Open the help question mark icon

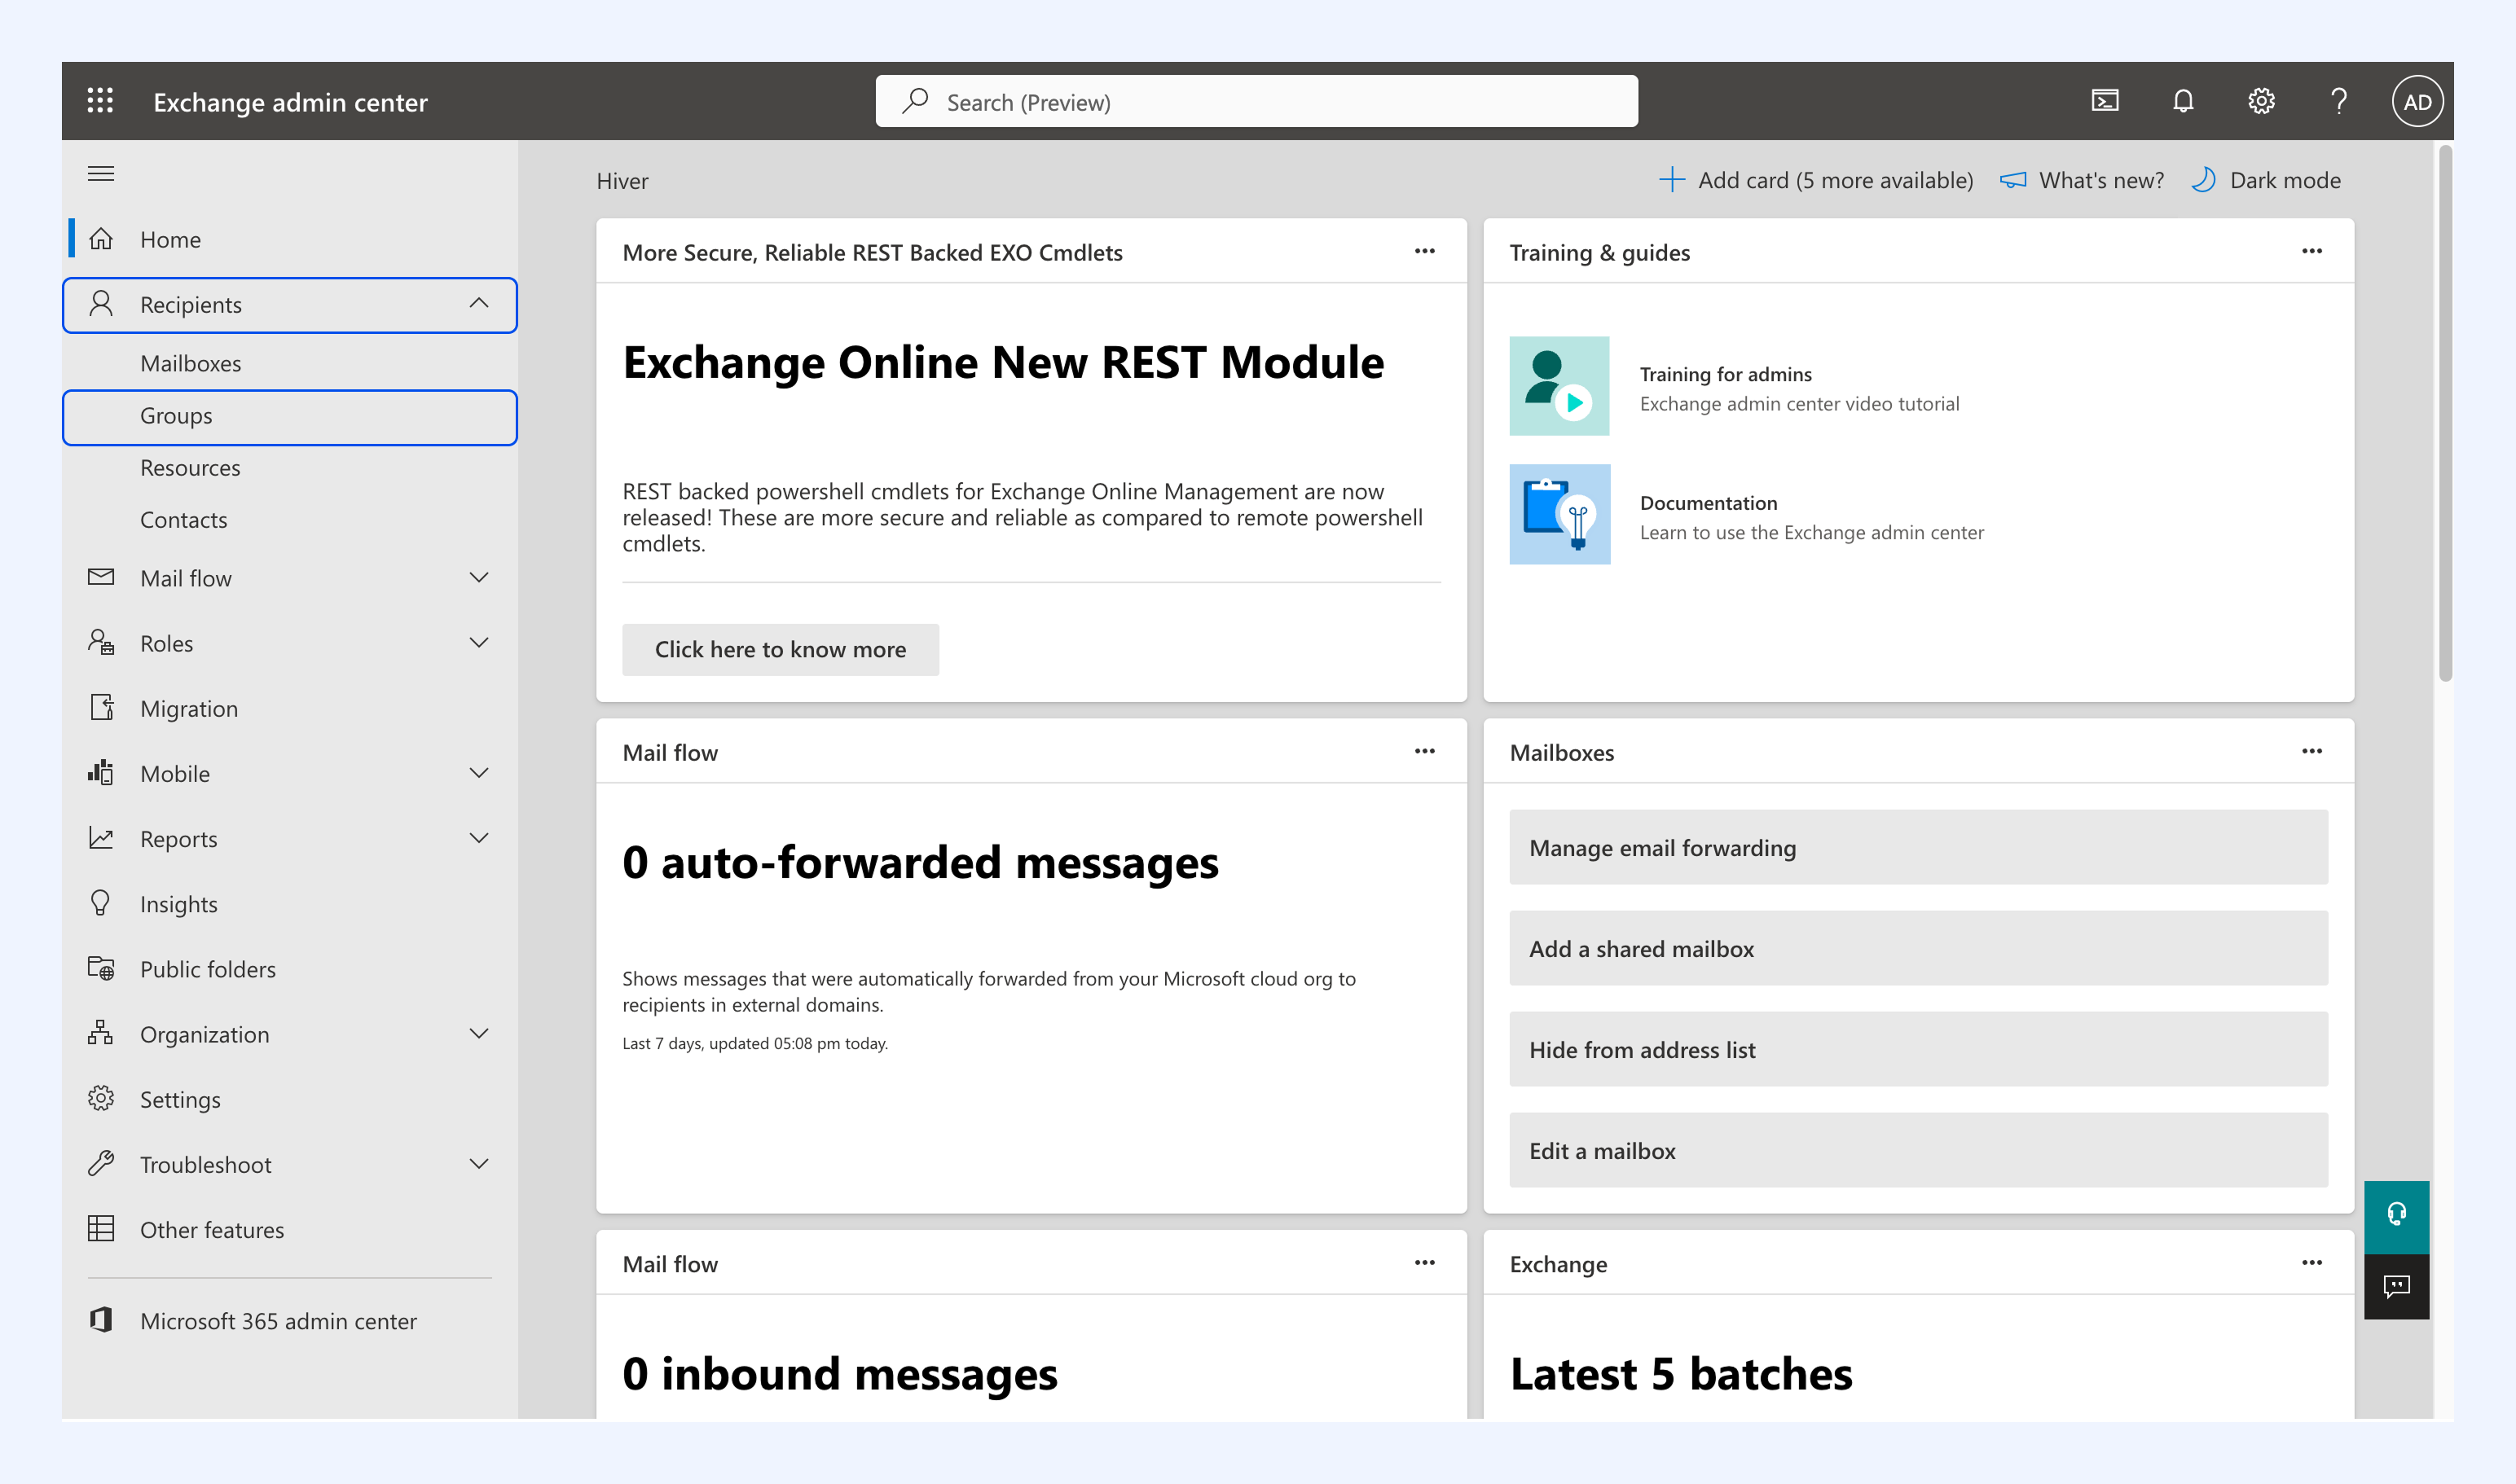(x=2339, y=101)
